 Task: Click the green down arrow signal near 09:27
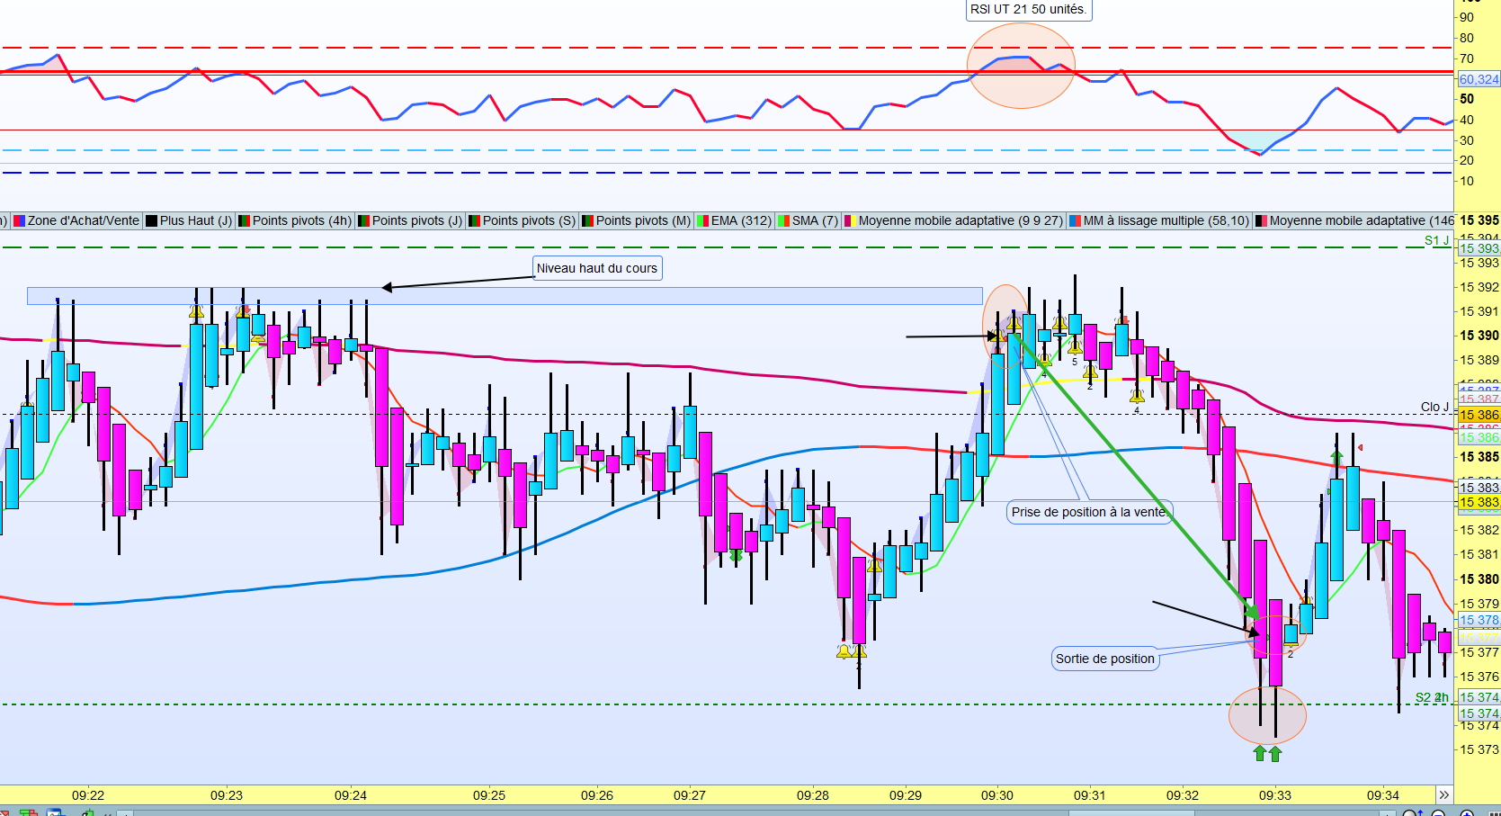click(x=736, y=556)
